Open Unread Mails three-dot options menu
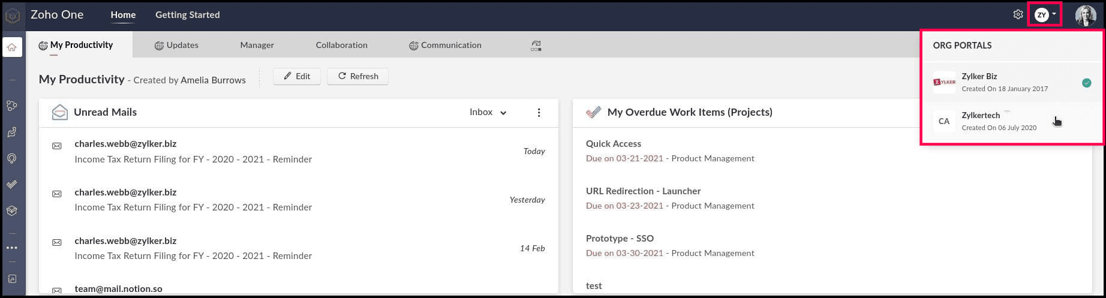Viewport: 1106px width, 298px height. pyautogui.click(x=539, y=113)
